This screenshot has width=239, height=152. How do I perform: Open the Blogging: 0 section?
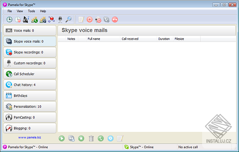click(30, 128)
